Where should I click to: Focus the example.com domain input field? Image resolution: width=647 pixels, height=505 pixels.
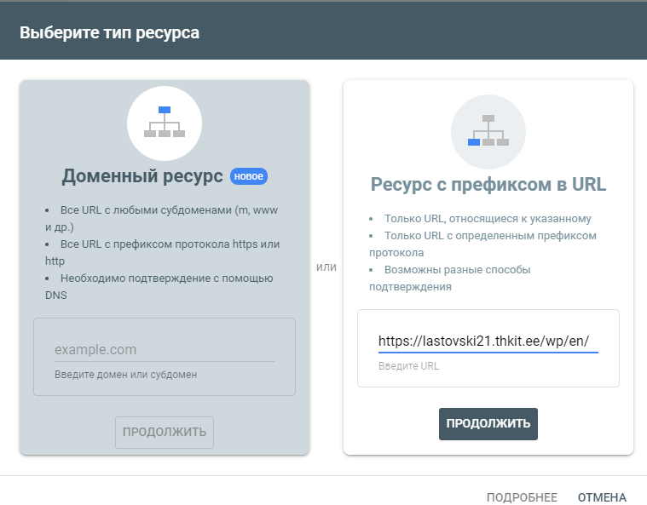[x=164, y=349]
